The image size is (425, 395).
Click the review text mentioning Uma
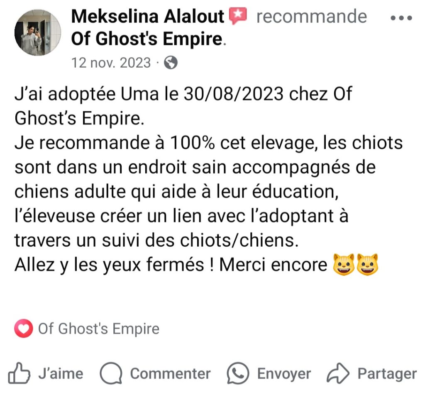(209, 179)
